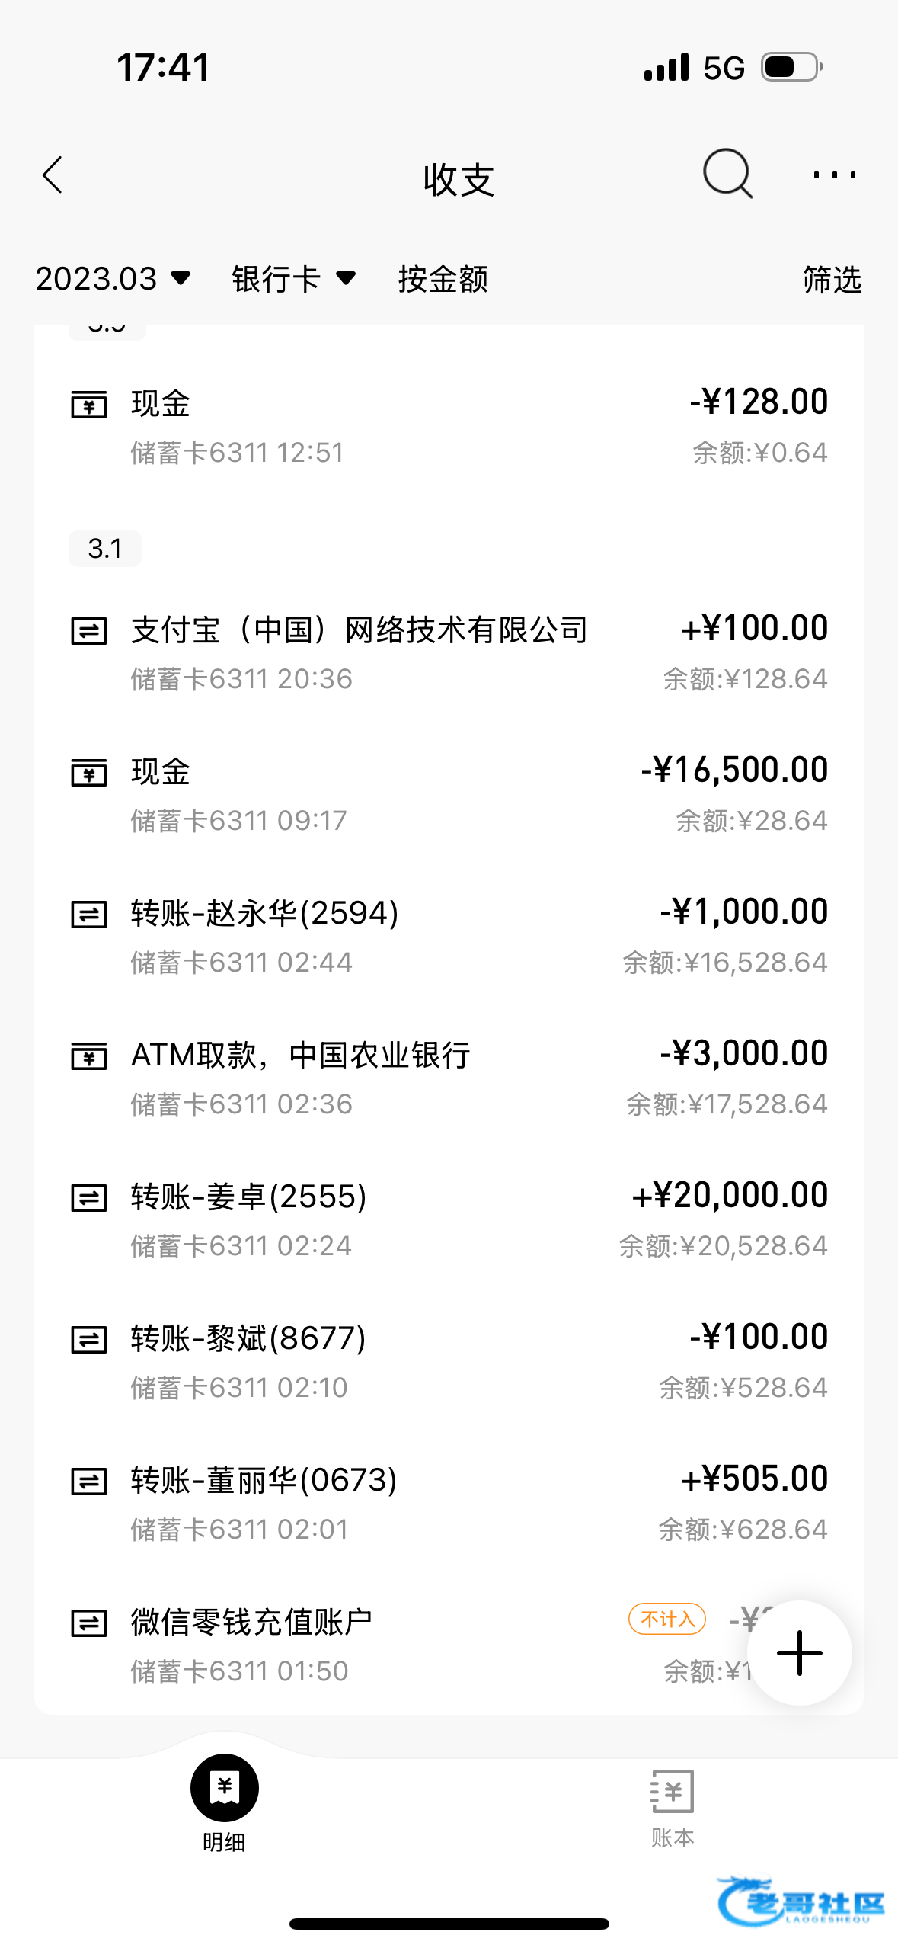
Task: Tap cash icon beside ATM取款 entry
Action: [x=89, y=1056]
